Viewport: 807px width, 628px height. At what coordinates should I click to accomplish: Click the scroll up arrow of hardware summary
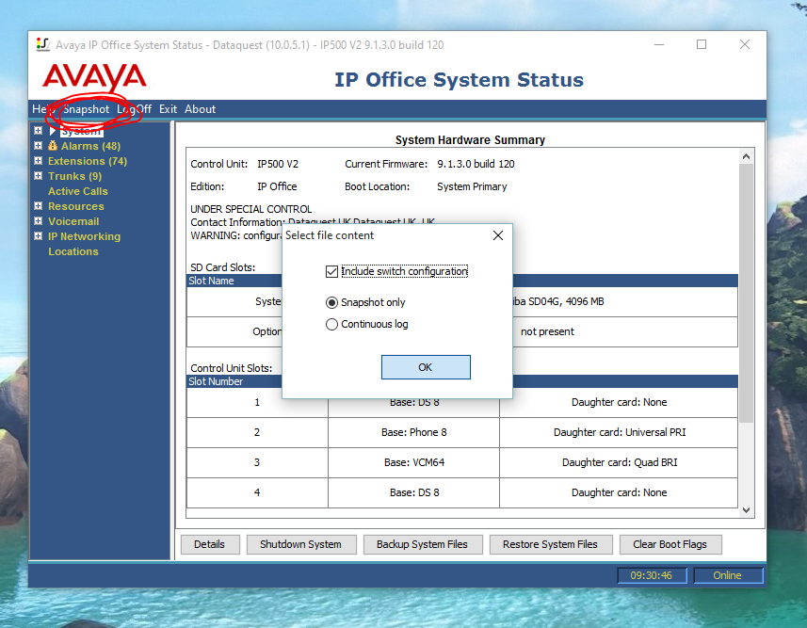(747, 156)
